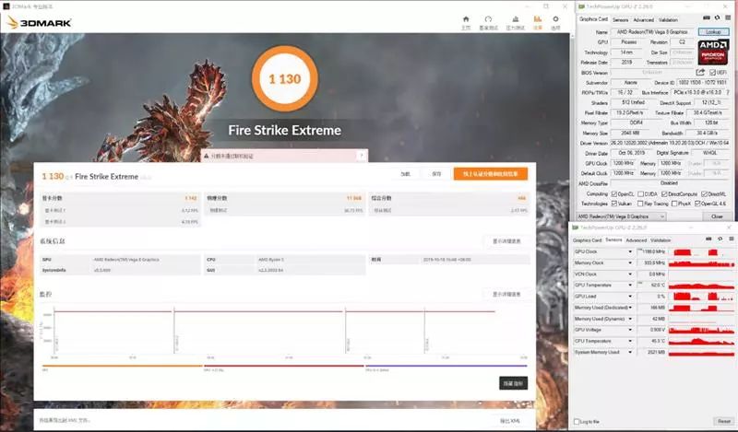Click the upper GPU-Z title bar app icon

coord(582,6)
